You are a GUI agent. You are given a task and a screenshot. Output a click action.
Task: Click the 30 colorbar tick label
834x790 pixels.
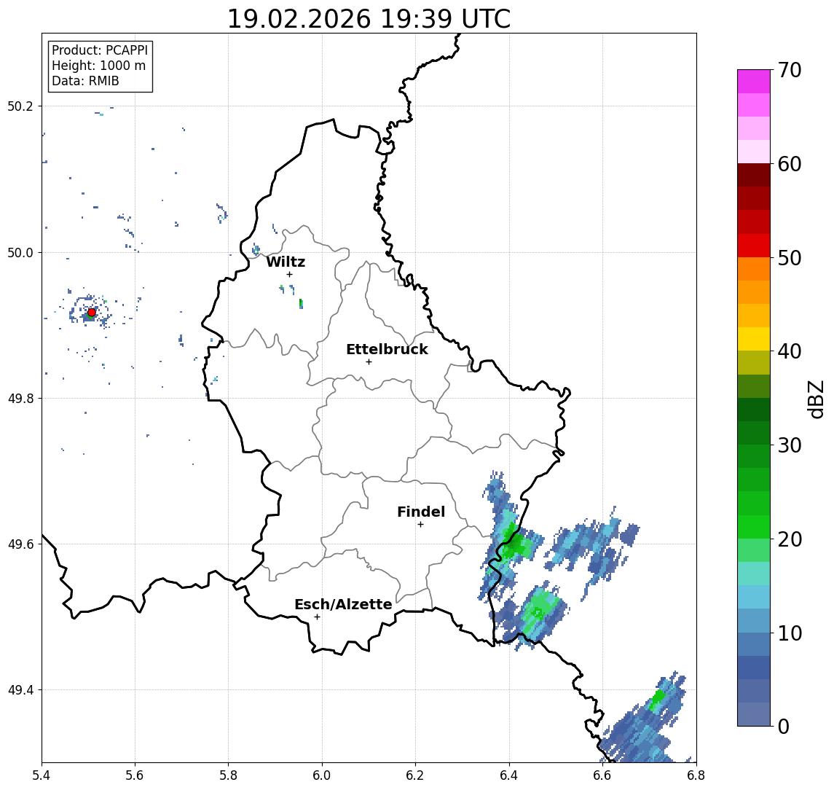[x=790, y=445]
